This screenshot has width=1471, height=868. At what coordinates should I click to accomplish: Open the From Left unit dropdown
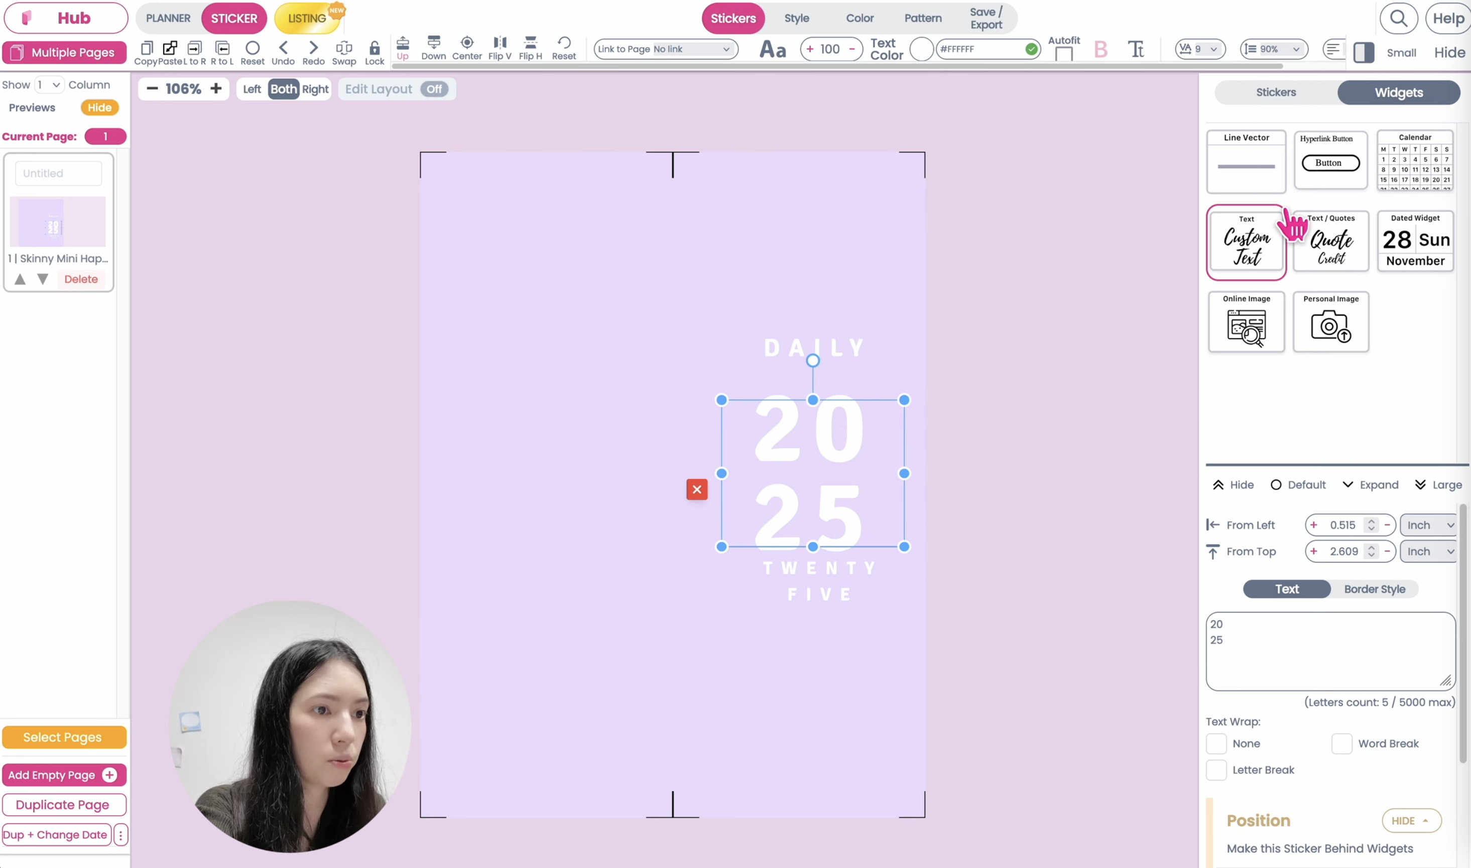[1428, 525]
